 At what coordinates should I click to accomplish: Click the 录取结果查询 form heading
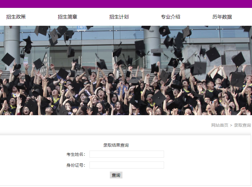point(116,145)
